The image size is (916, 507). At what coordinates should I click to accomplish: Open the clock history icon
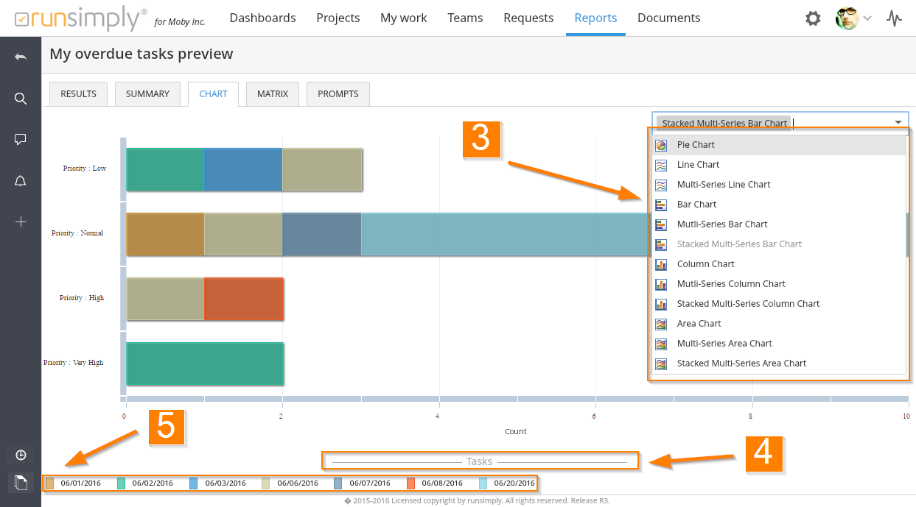[21, 455]
